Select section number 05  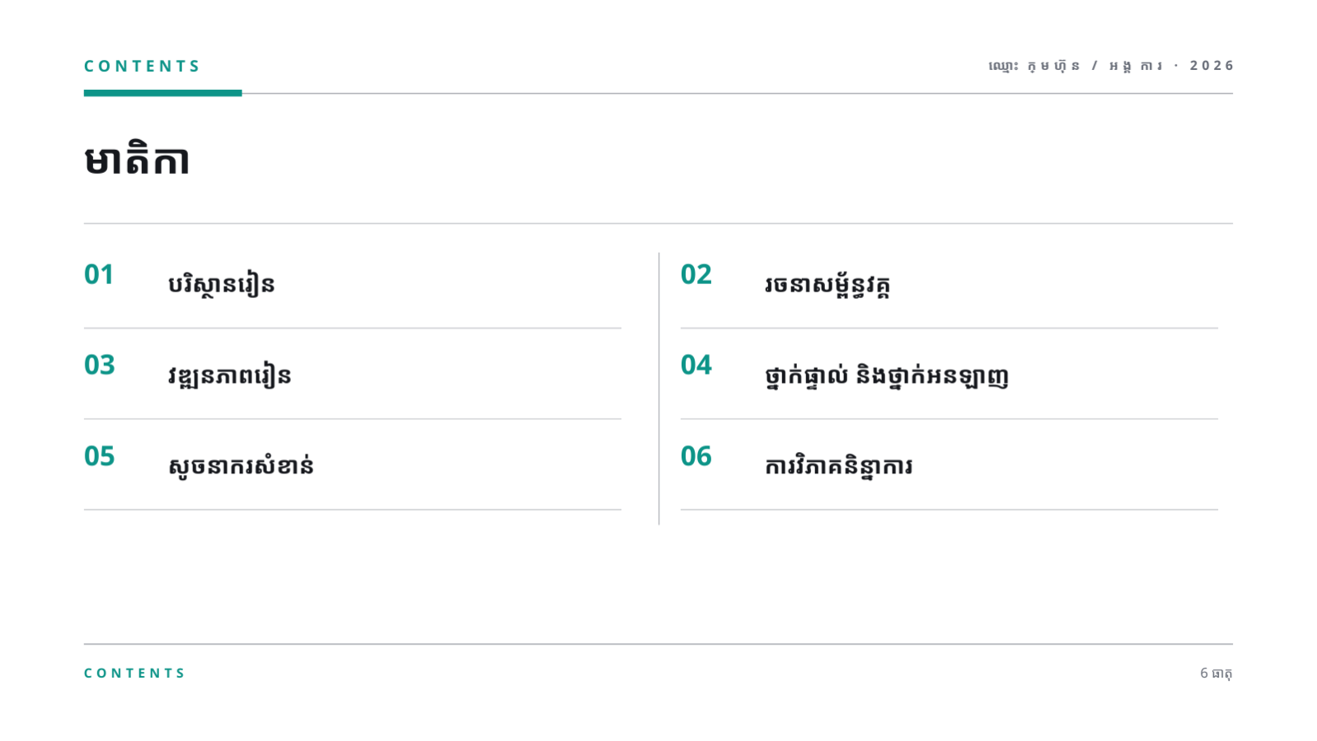[100, 456]
